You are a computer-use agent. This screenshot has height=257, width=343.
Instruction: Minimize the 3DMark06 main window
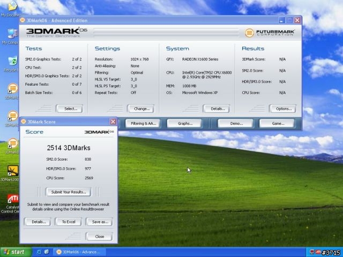tap(281, 20)
